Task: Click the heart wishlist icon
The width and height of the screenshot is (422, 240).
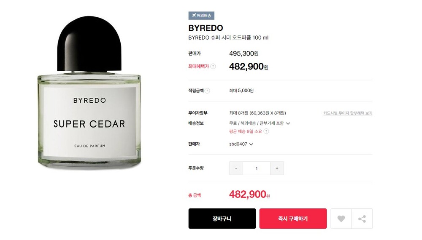Action: pyautogui.click(x=341, y=219)
